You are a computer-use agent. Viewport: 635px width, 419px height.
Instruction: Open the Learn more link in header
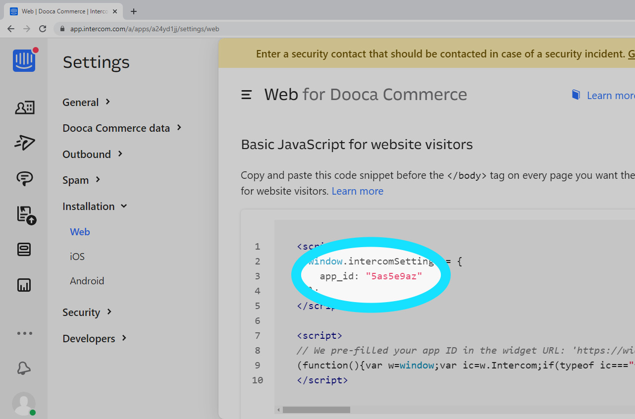610,95
